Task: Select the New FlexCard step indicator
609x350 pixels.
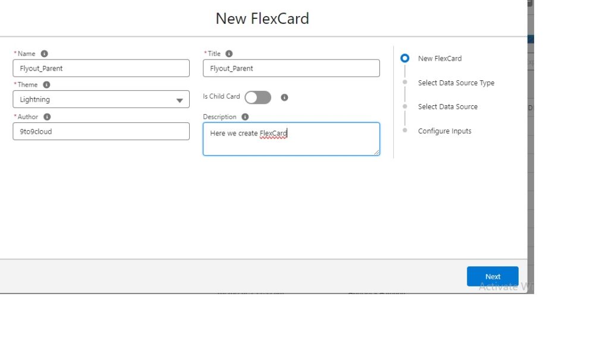Action: tap(405, 58)
